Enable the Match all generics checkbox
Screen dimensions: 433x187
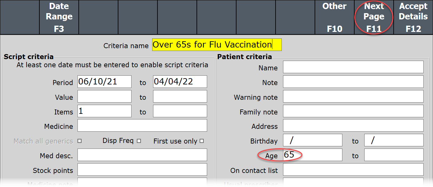79,141
